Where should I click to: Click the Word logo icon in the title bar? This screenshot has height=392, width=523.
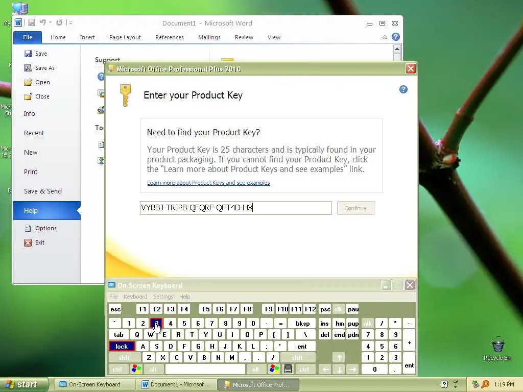tap(18, 22)
